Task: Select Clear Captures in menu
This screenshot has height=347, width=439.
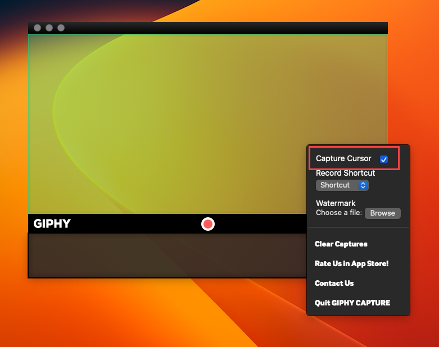Action: click(341, 244)
